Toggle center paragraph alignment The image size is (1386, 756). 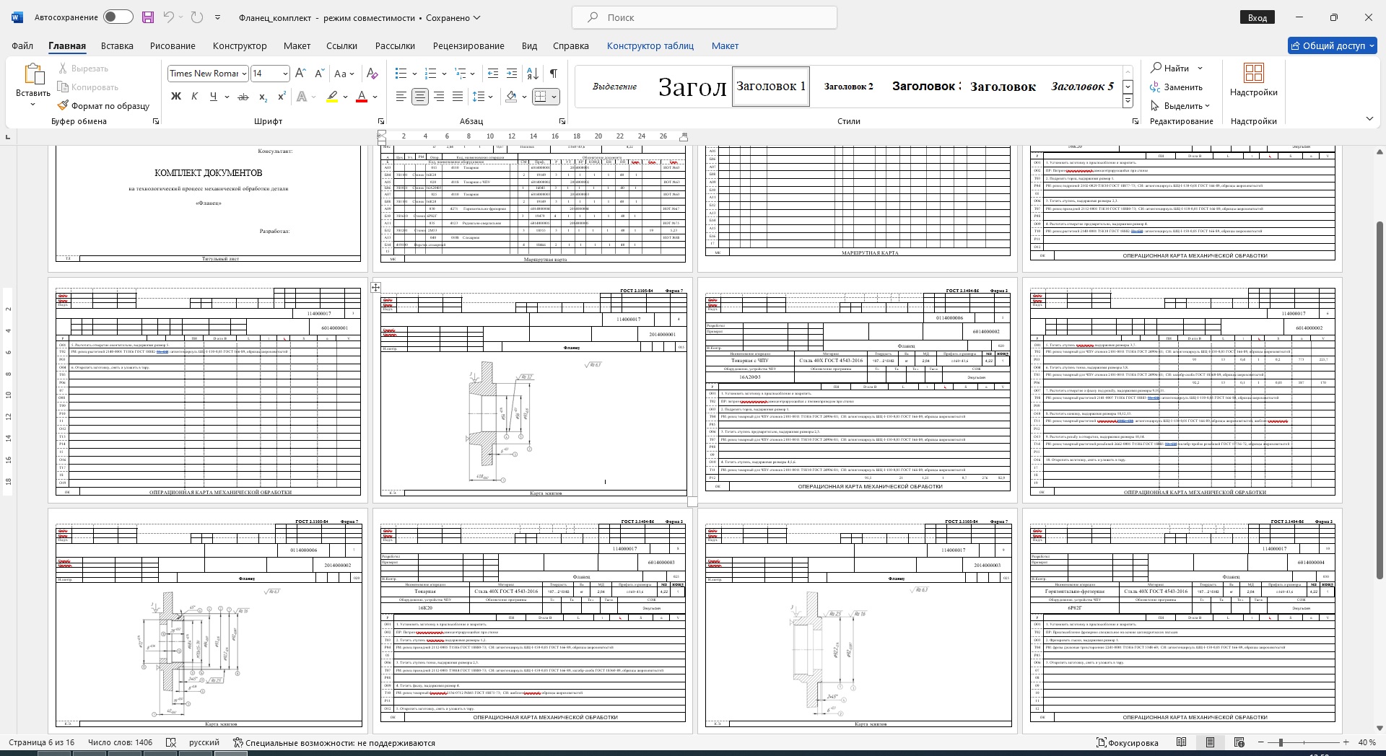[x=419, y=97]
